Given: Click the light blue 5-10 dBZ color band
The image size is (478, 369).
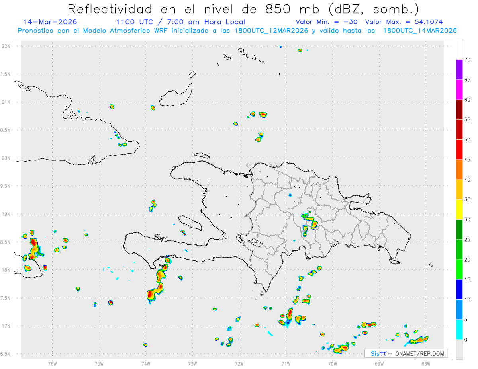Looking at the screenshot, I should point(459,309).
